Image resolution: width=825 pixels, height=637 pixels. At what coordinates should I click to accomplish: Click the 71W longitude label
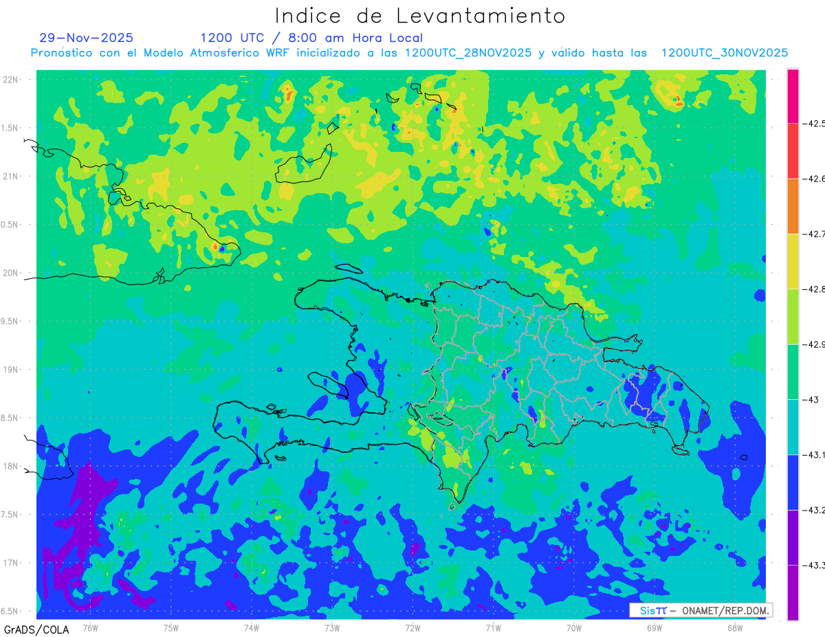(493, 627)
